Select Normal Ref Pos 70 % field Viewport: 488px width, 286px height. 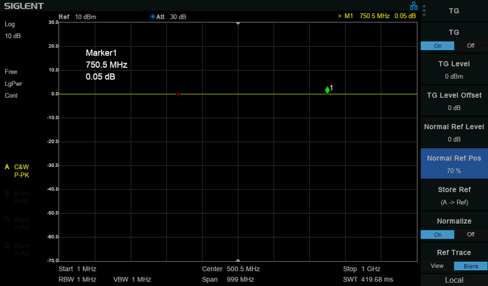click(454, 164)
